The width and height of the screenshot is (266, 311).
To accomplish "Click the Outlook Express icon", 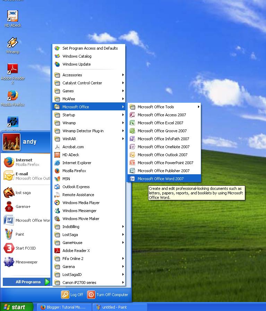I will coord(57,187).
